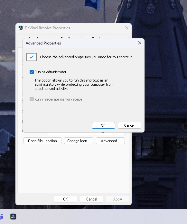Open the Change Icon dialog
The image size is (187, 224).
coord(79,141)
